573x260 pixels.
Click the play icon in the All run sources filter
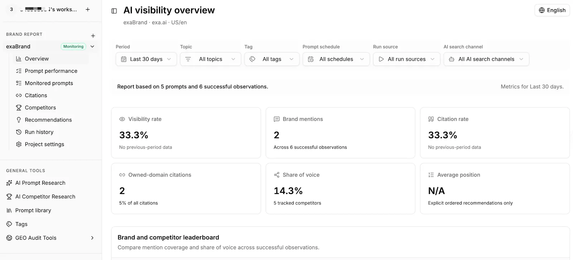pyautogui.click(x=381, y=59)
